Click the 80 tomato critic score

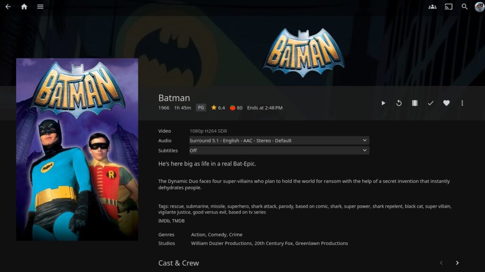pos(236,108)
